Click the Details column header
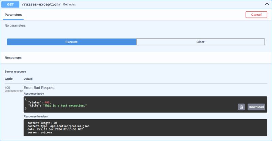This screenshot has height=141, width=272. tap(28, 79)
